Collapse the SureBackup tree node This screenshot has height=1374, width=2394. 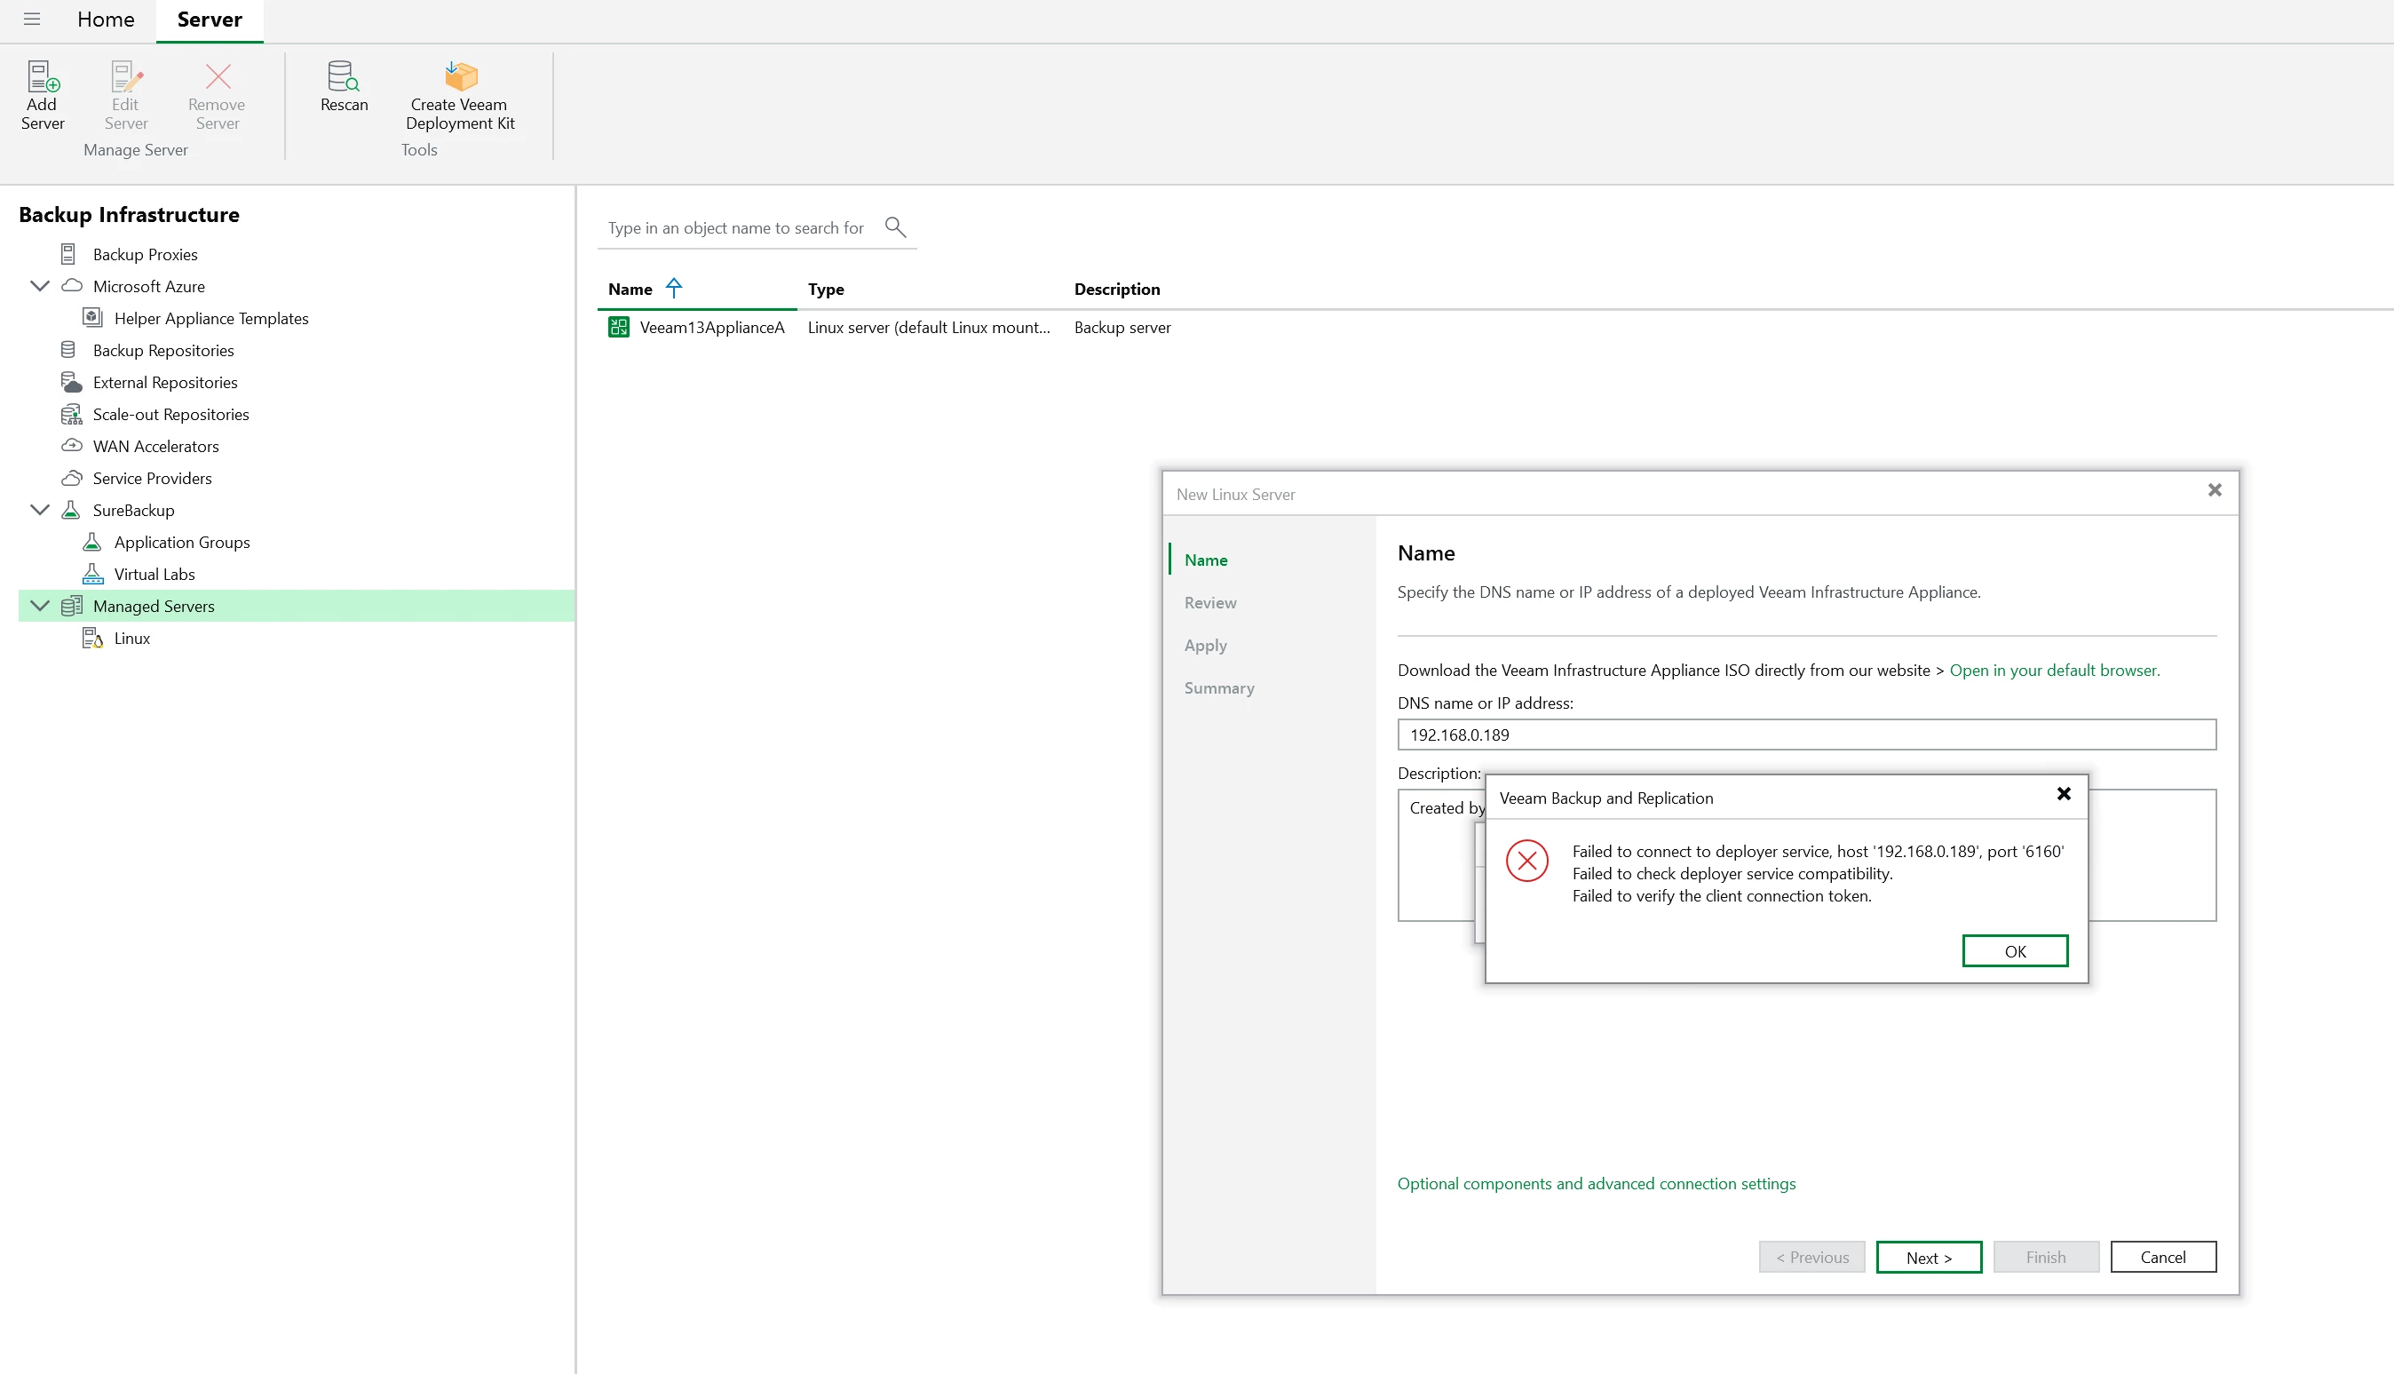pyautogui.click(x=40, y=510)
